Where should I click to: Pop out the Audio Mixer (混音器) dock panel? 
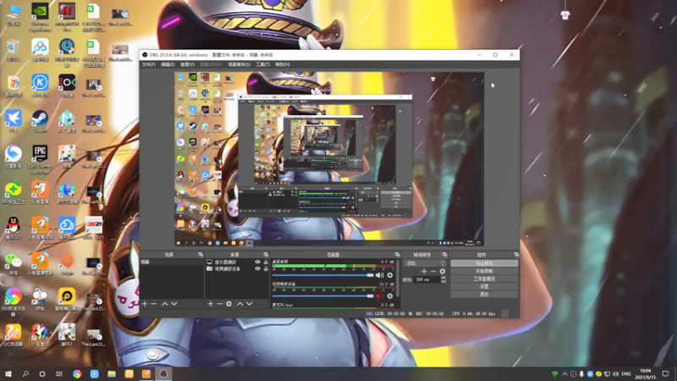(397, 255)
